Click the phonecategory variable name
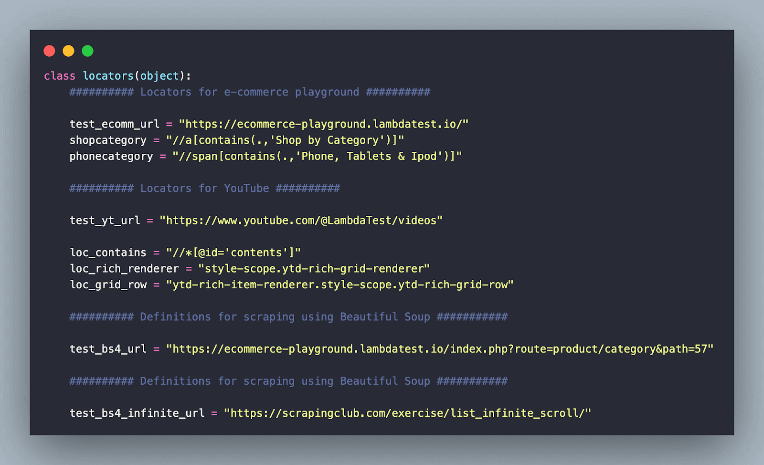Screen dimensions: 764x465 [111, 156]
